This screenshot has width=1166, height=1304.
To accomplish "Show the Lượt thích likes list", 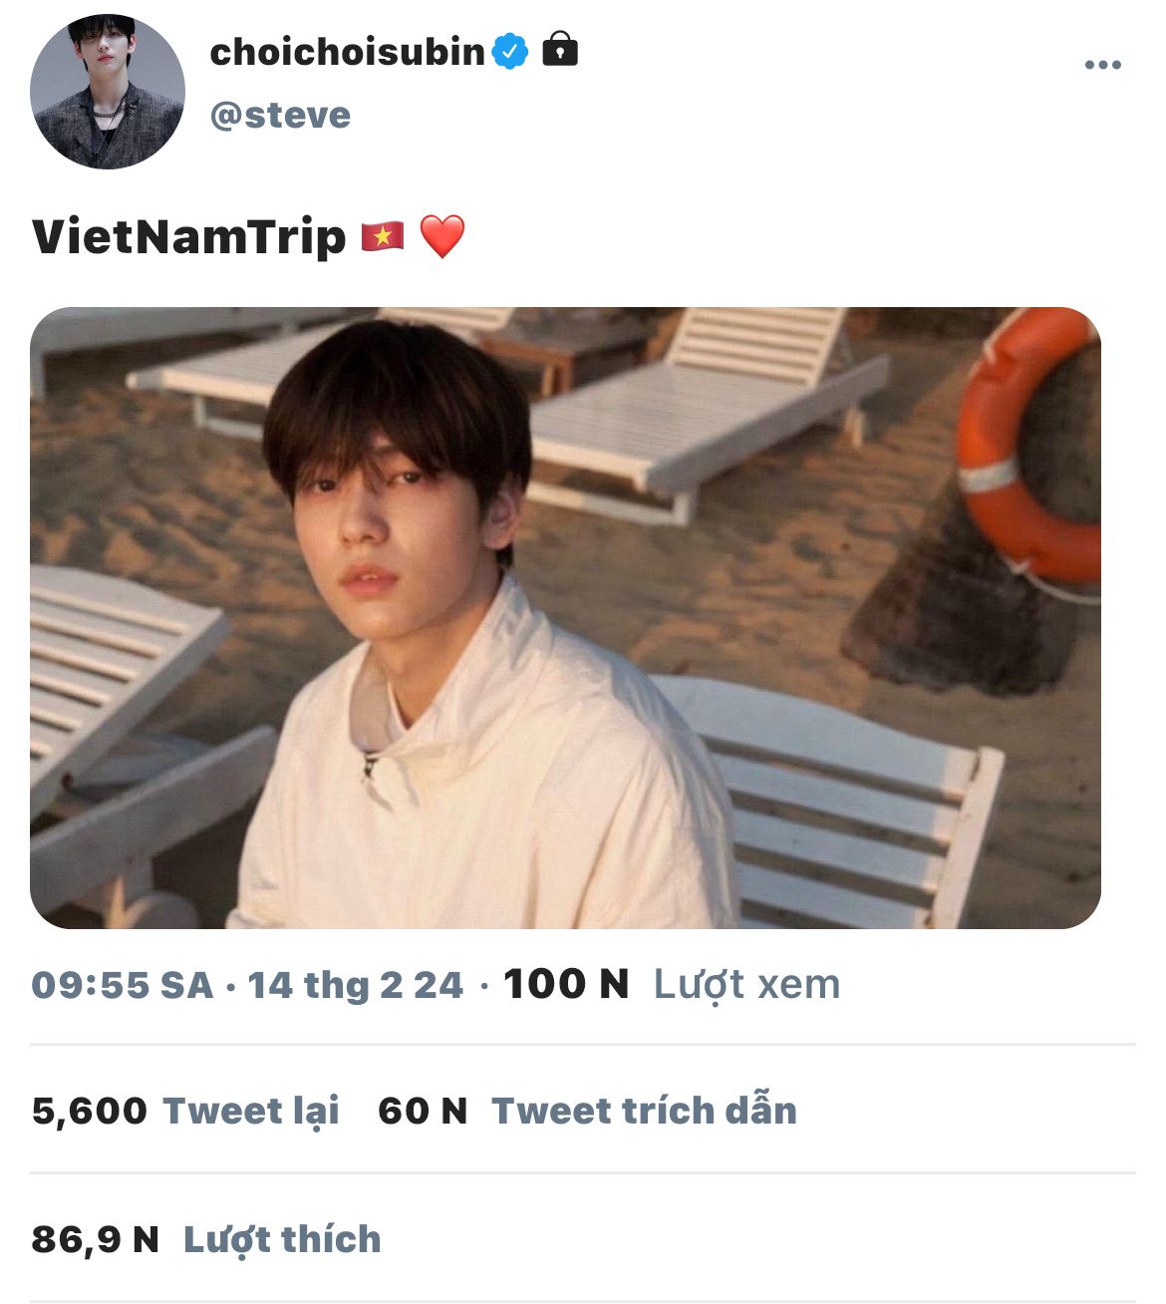I will click(x=282, y=1239).
